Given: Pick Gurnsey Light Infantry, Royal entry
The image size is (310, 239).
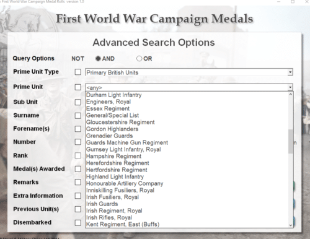Looking at the screenshot, I should [x=187, y=149].
